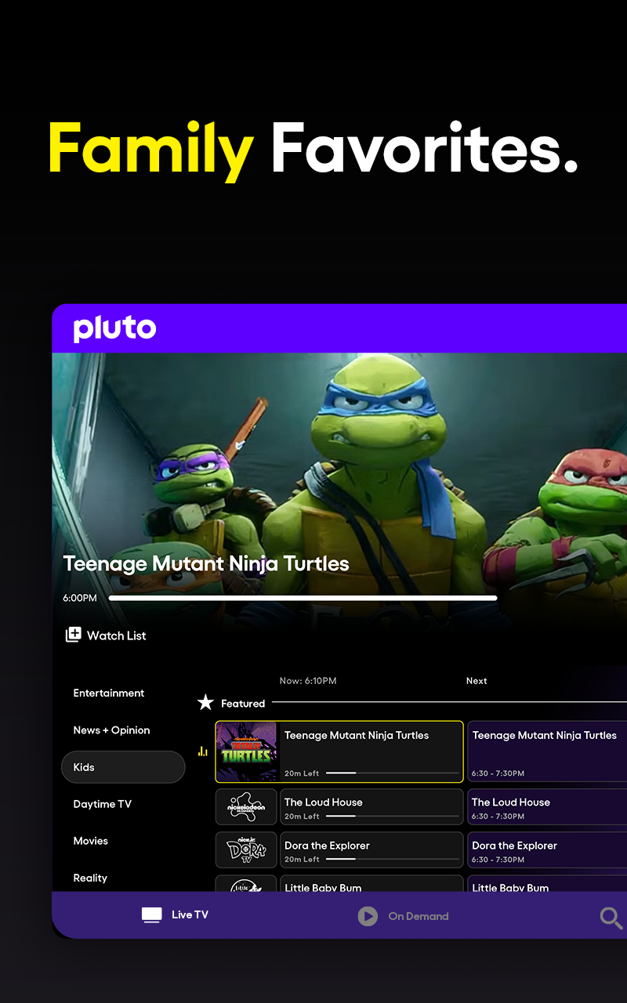Image resolution: width=627 pixels, height=1003 pixels.
Task: Click the Pluto logo in header
Action: (114, 329)
